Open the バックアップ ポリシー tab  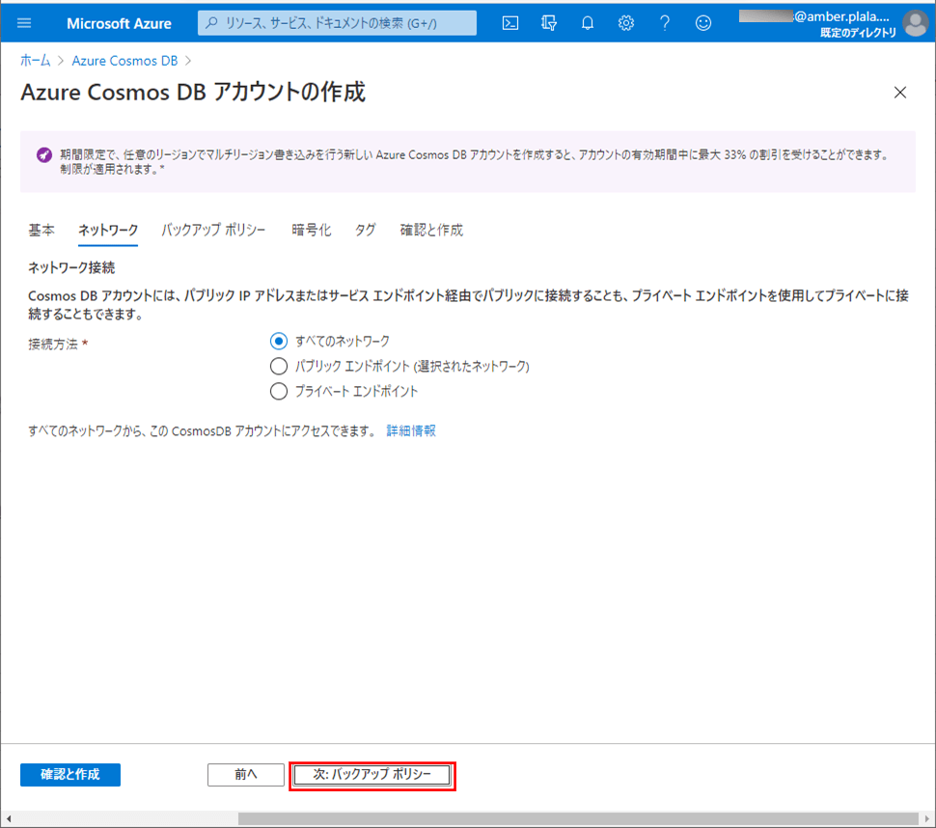(x=213, y=230)
